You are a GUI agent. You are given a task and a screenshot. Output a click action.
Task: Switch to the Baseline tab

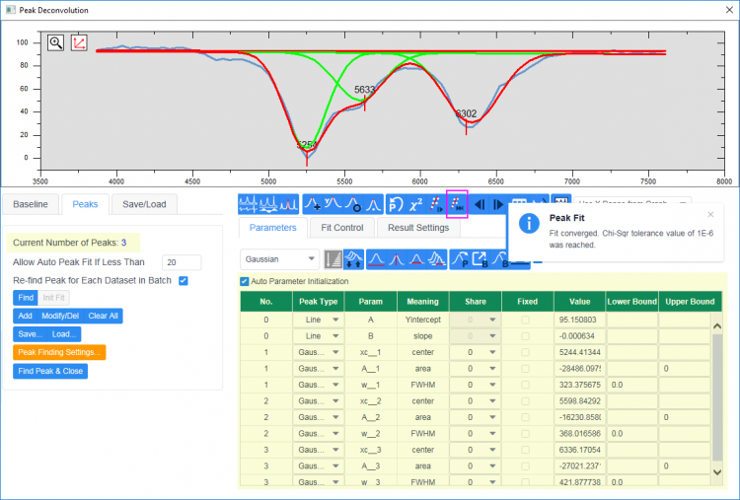pos(31,204)
